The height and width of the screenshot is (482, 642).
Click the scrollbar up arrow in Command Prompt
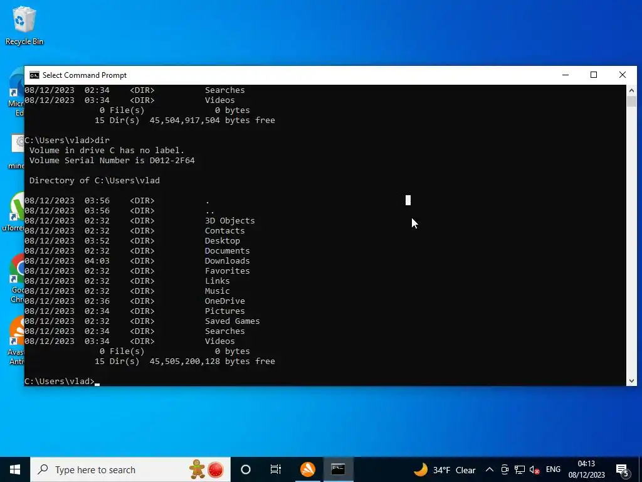click(631, 90)
